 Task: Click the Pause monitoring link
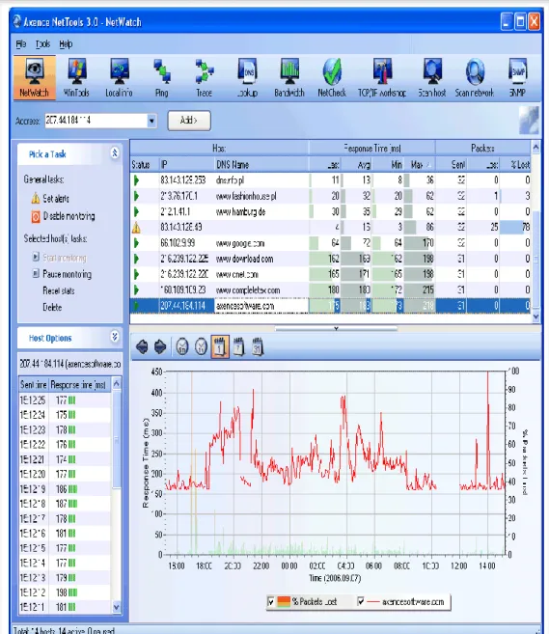(68, 274)
